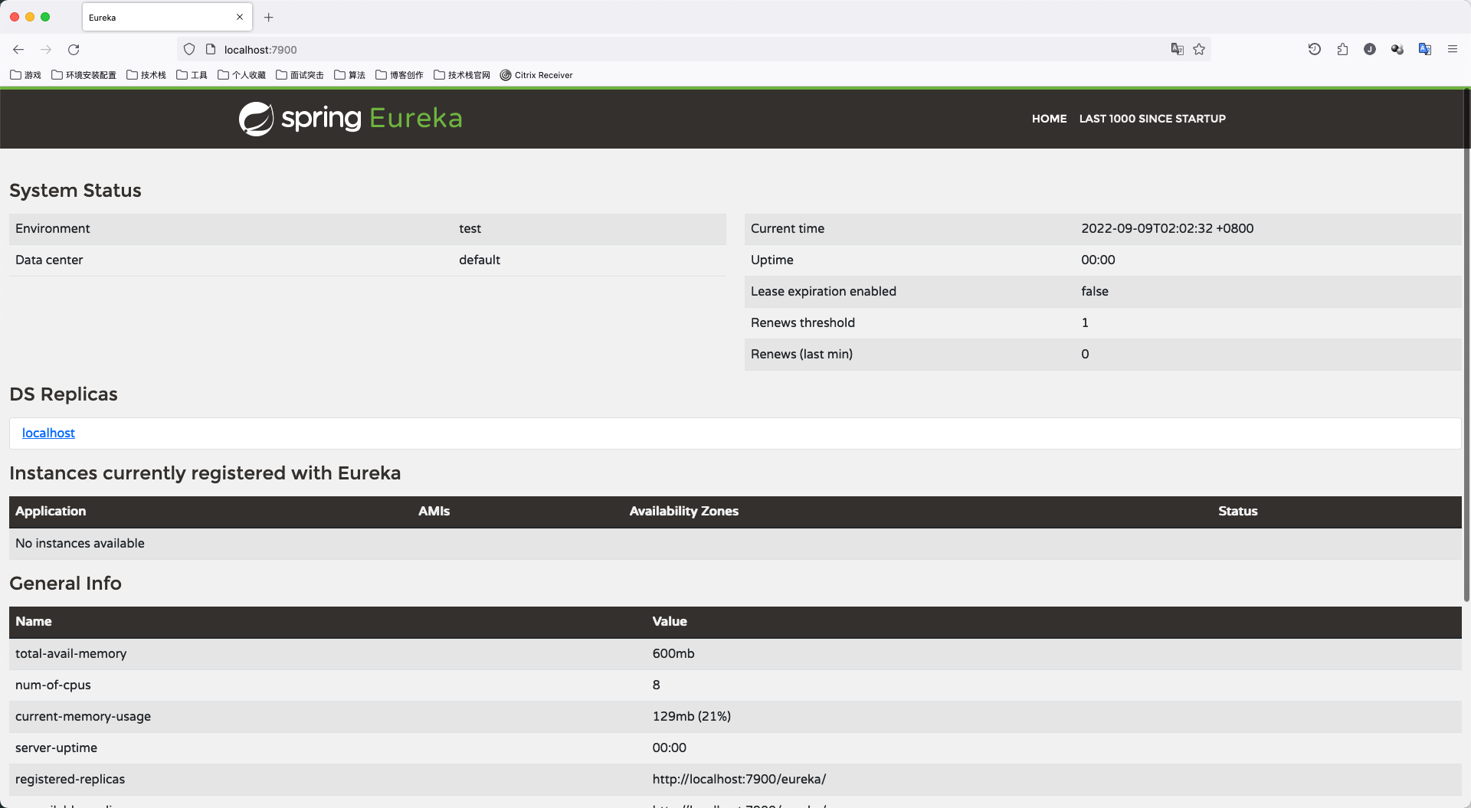The width and height of the screenshot is (1471, 808).
Task: Open the extensions puzzle icon
Action: click(x=1342, y=49)
